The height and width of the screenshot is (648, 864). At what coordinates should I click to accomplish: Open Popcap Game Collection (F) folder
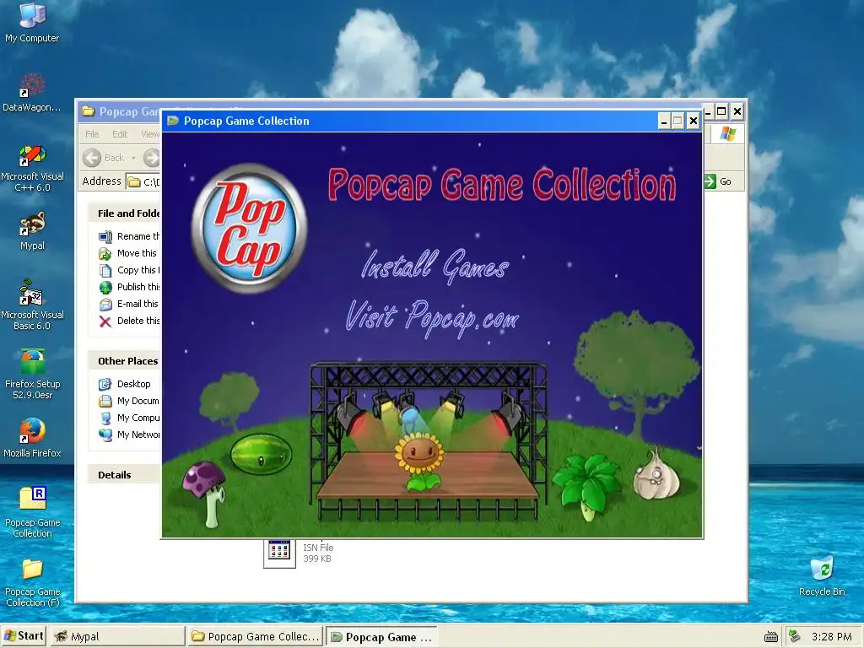[32, 582]
